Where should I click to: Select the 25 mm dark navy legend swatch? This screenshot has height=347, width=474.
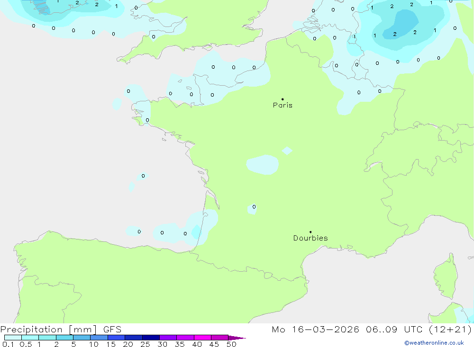[151, 338]
